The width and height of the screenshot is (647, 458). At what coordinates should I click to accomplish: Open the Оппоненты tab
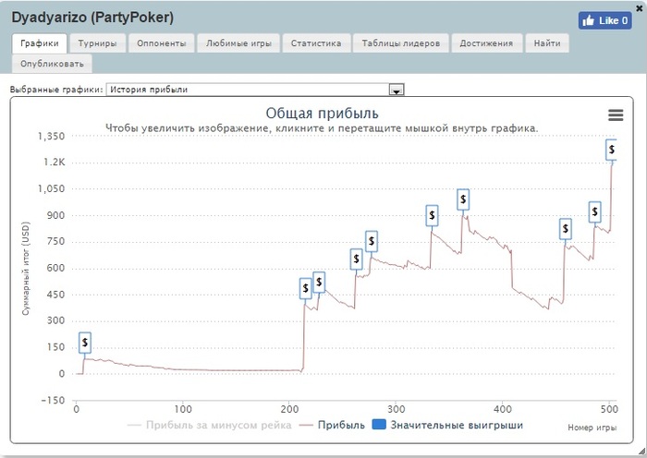tap(162, 43)
